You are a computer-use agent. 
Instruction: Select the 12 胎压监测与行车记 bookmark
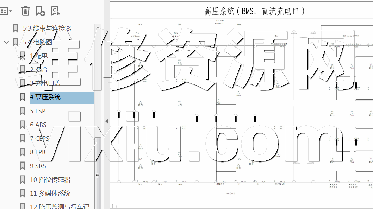click(x=60, y=207)
